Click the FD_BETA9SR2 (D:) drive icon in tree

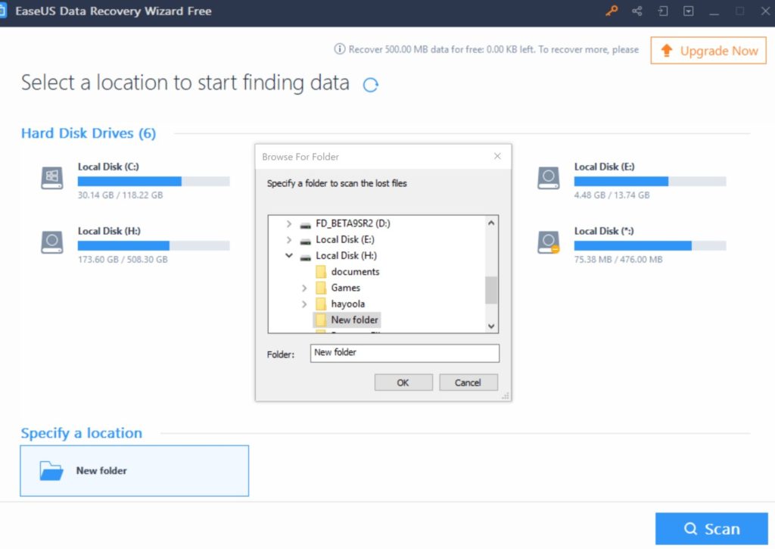coord(306,225)
